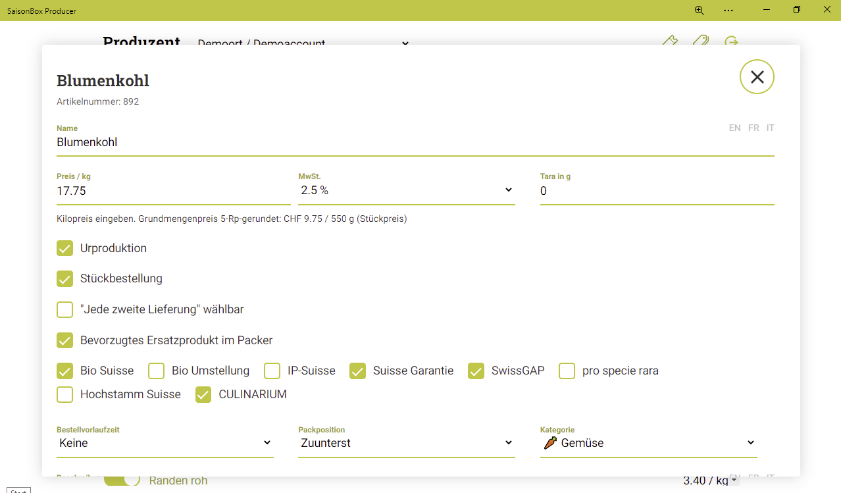Click the Preis / kg input field
841x493 pixels.
tap(173, 191)
